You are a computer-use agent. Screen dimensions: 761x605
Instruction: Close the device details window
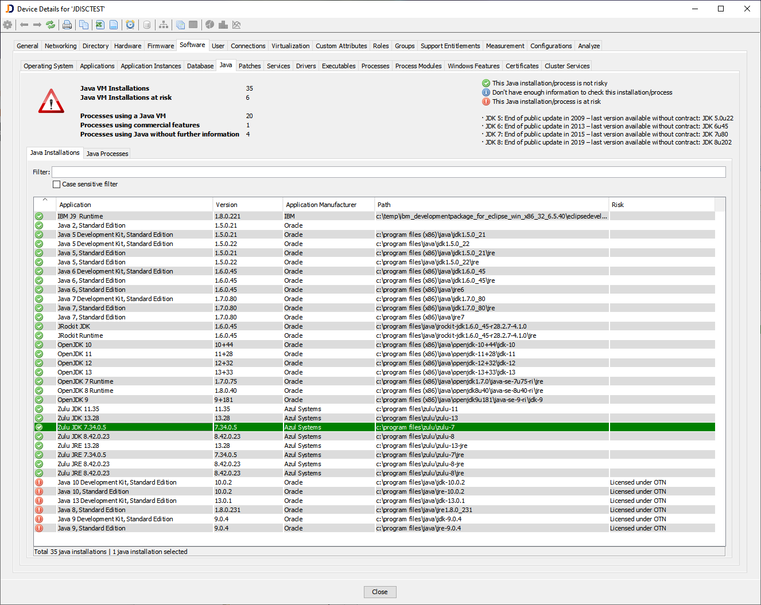(x=380, y=592)
